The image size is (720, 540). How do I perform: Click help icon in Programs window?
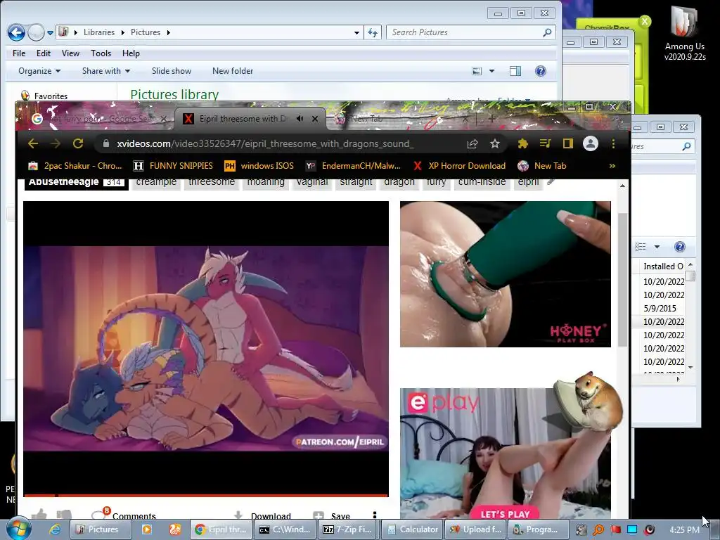(x=680, y=247)
